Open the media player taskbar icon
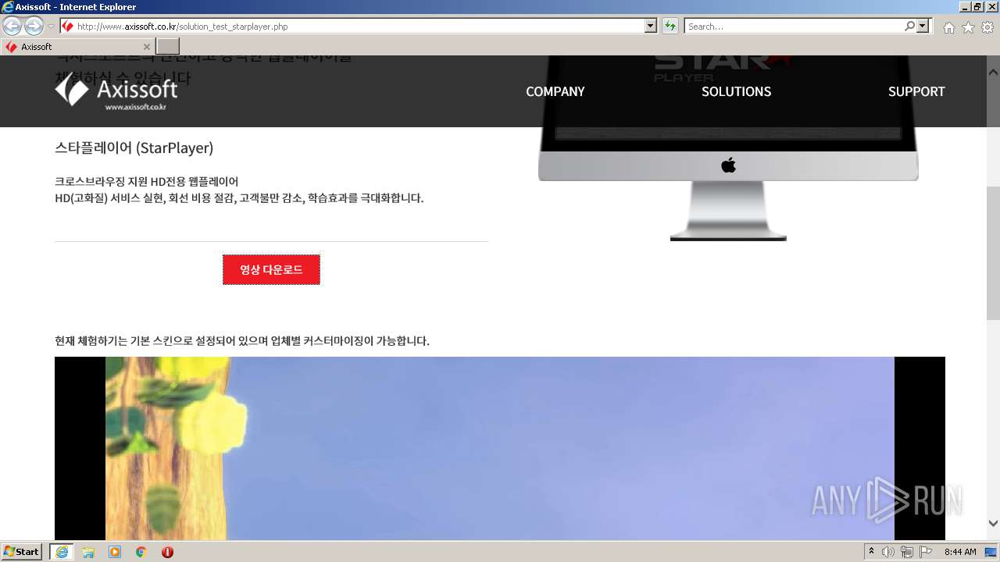1000x562 pixels. coord(115,552)
